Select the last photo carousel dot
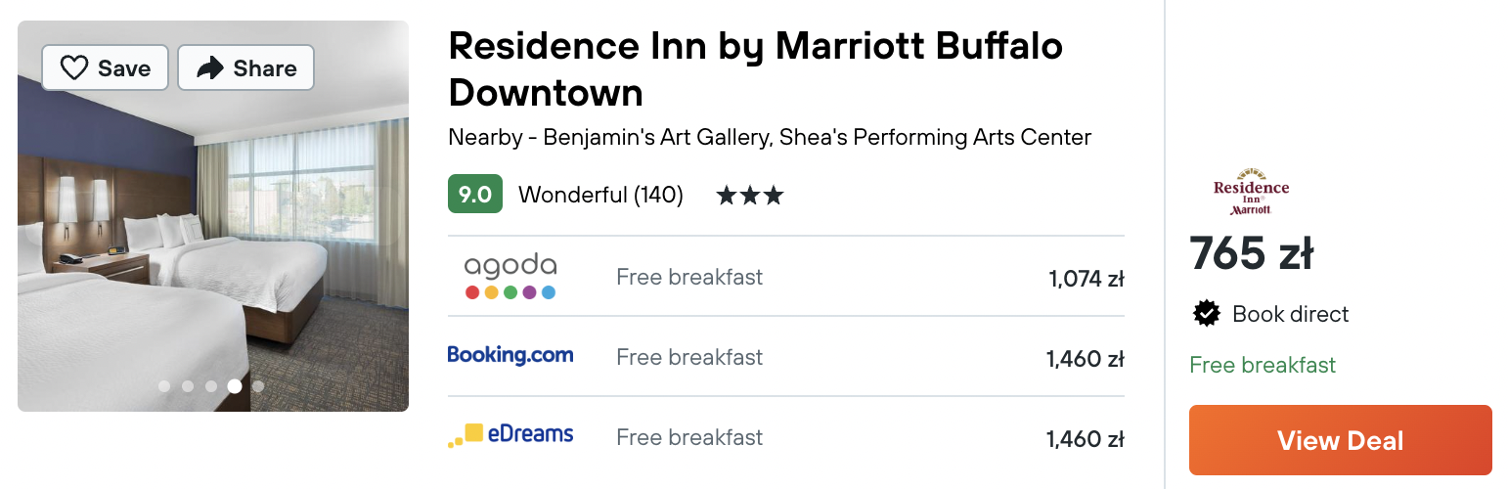1508x489 pixels. 258,386
